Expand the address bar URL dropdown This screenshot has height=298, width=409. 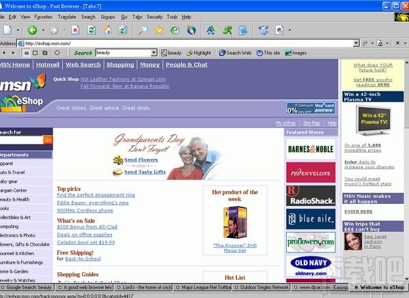[356, 43]
